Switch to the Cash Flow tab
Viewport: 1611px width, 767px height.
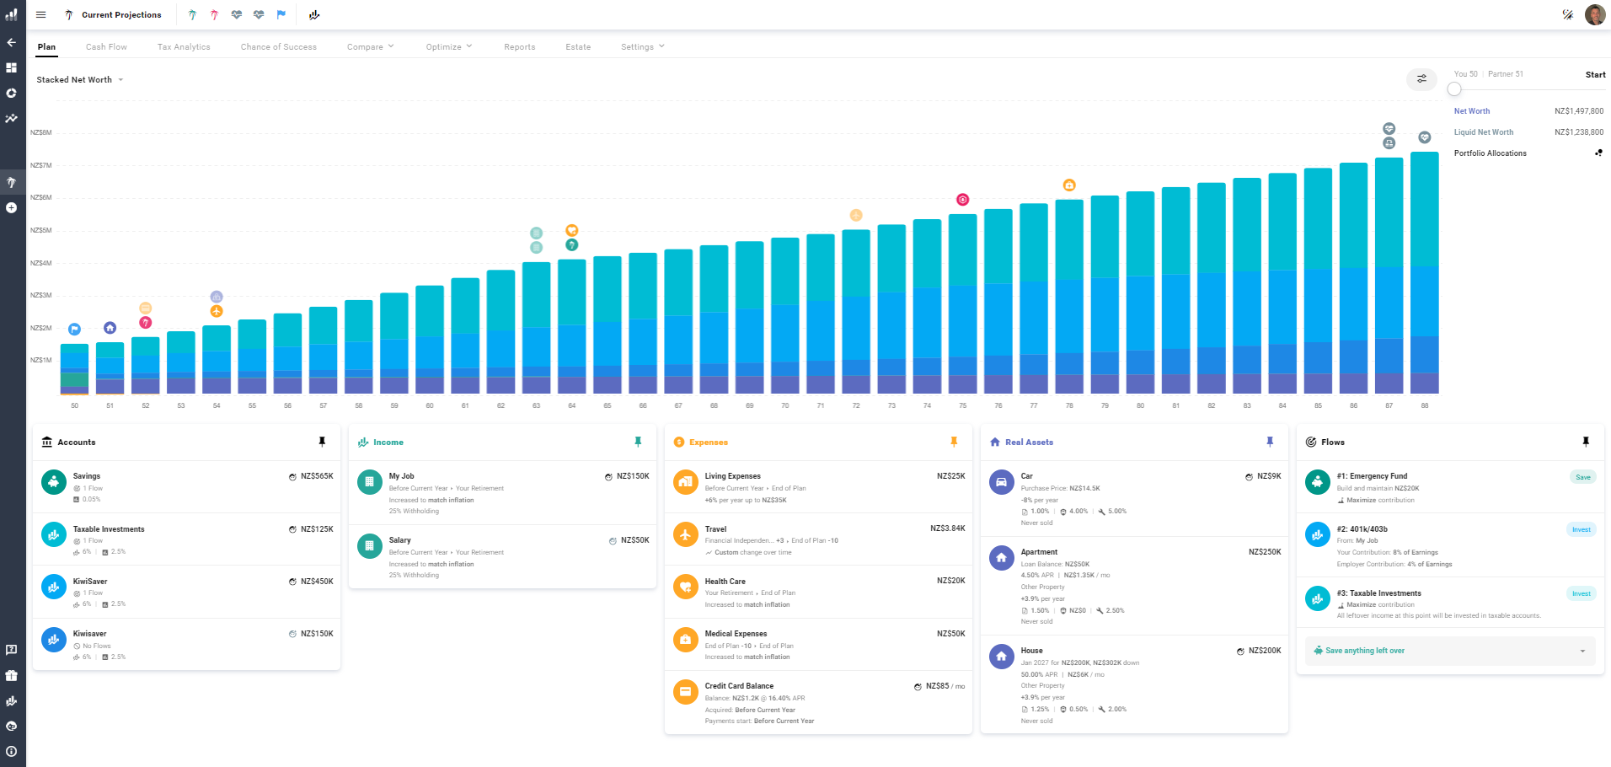[x=106, y=47]
